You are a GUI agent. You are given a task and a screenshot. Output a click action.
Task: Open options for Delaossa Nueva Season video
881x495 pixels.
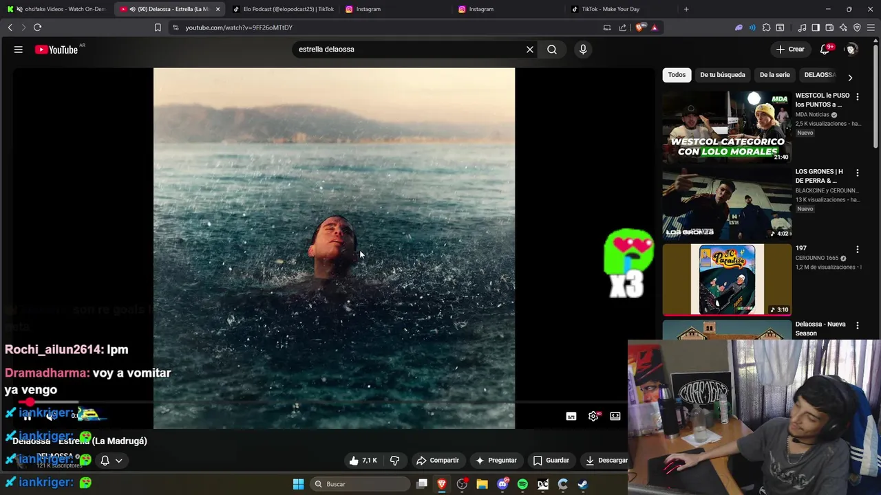[858, 325]
